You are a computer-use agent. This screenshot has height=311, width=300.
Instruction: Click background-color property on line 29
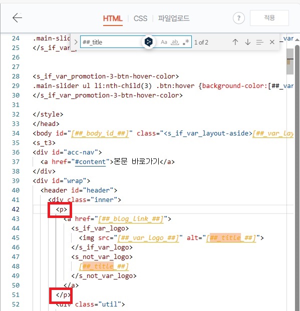233,86
